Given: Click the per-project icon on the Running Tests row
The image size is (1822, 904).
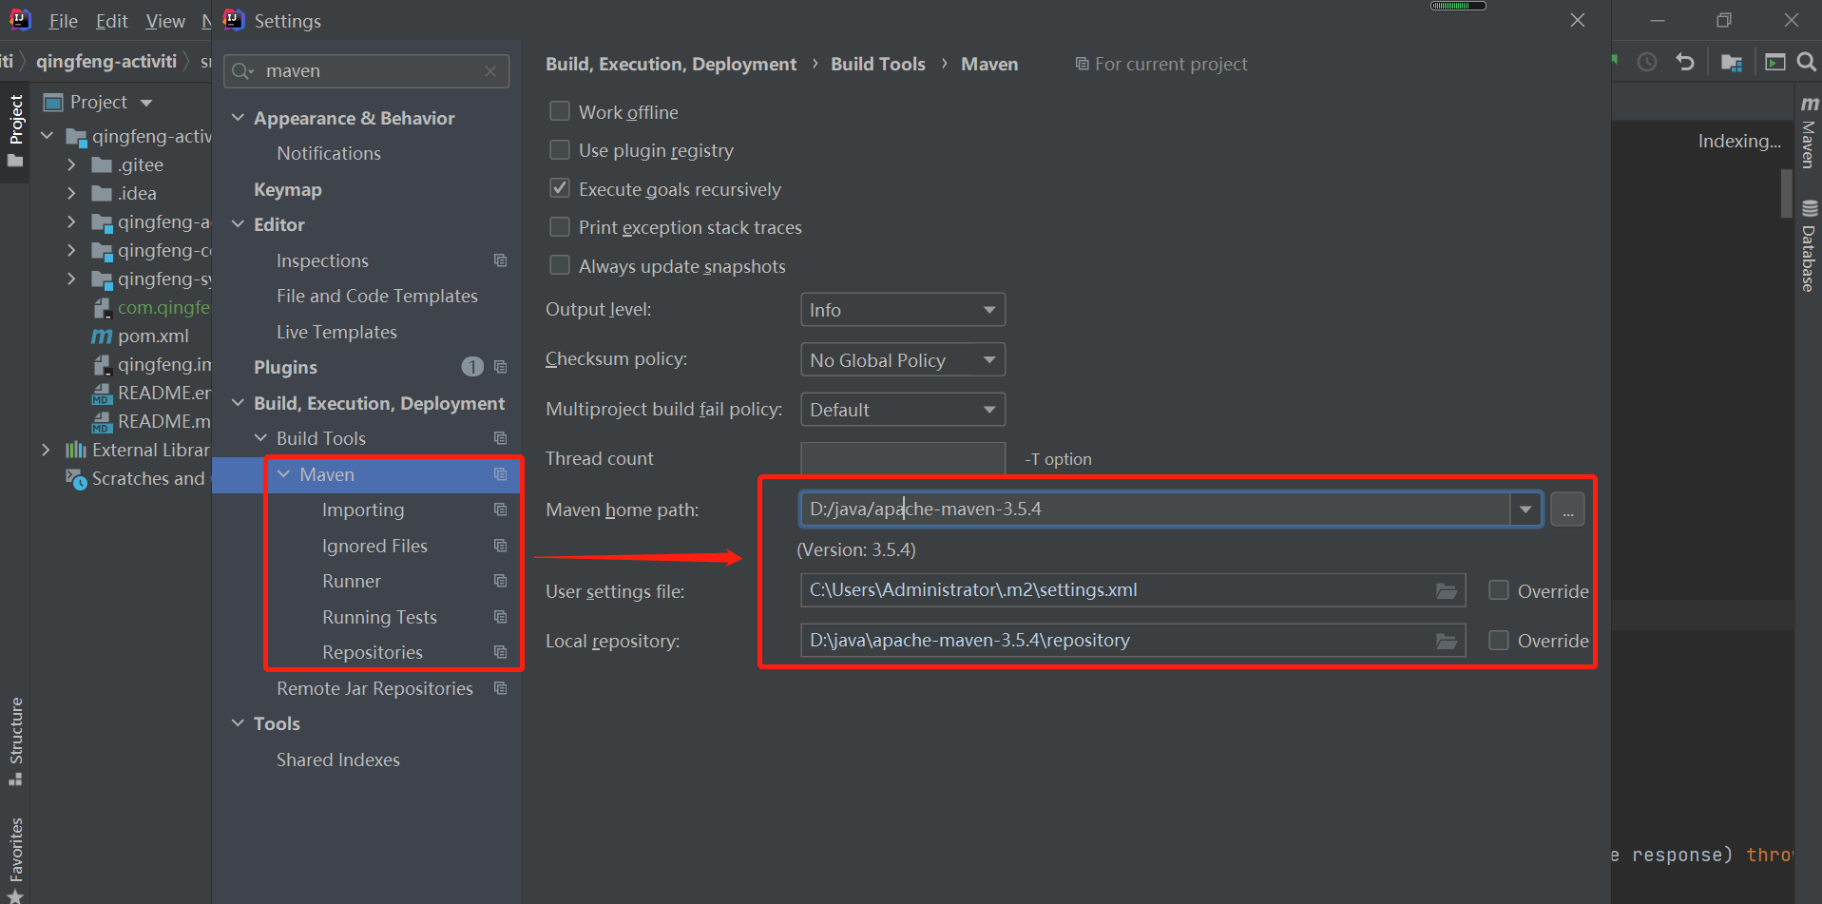Looking at the screenshot, I should pyautogui.click(x=500, y=617).
